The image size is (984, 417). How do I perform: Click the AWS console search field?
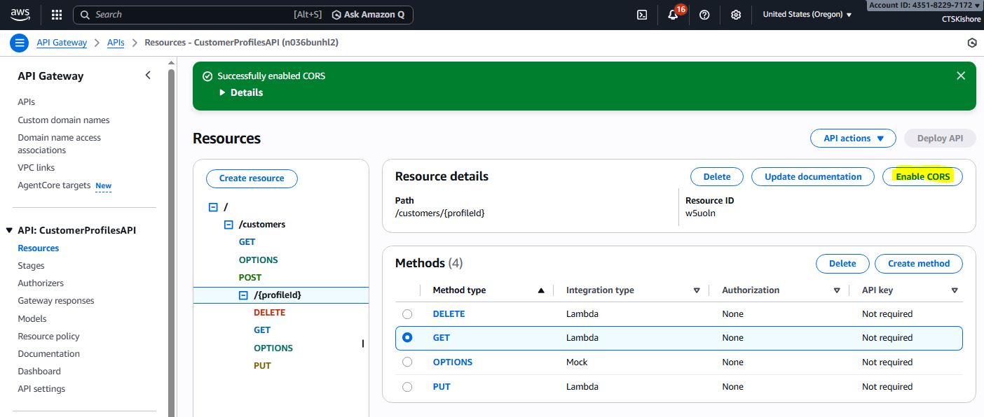[x=189, y=15]
